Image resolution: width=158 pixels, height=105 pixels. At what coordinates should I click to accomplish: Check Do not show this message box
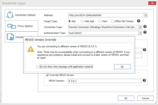point(38,66)
